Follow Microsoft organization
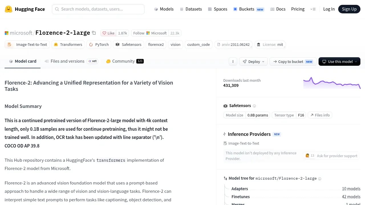 pos(150,33)
